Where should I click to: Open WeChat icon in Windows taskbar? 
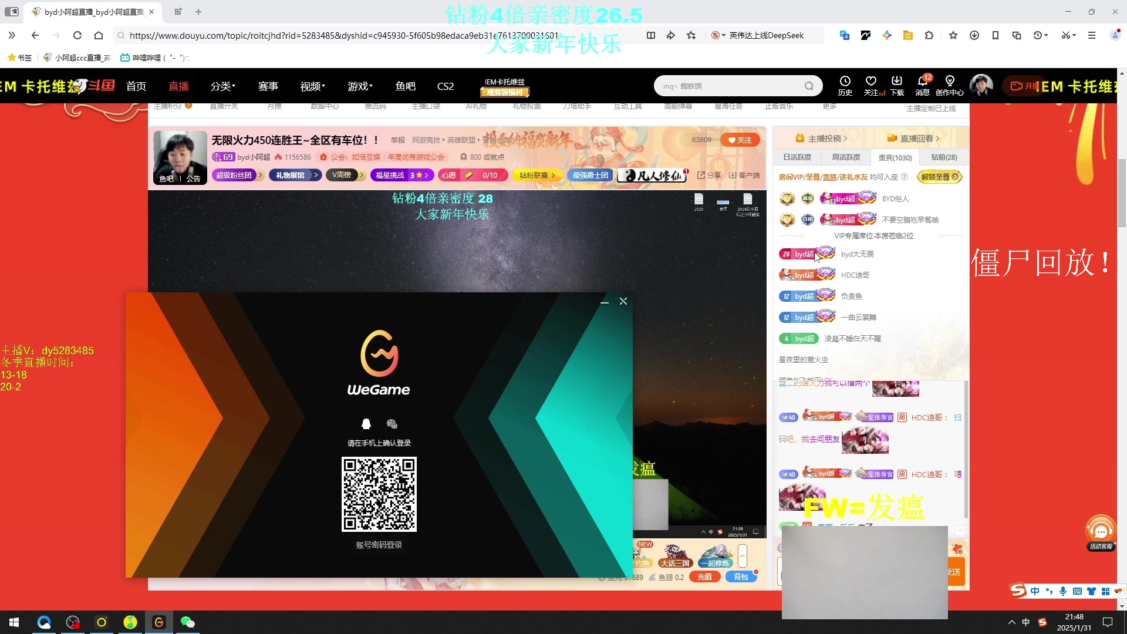click(188, 622)
